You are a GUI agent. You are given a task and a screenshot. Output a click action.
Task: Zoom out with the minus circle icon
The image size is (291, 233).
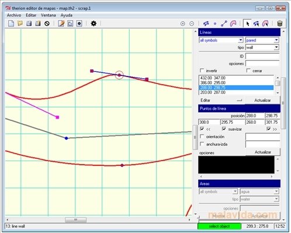192,24
